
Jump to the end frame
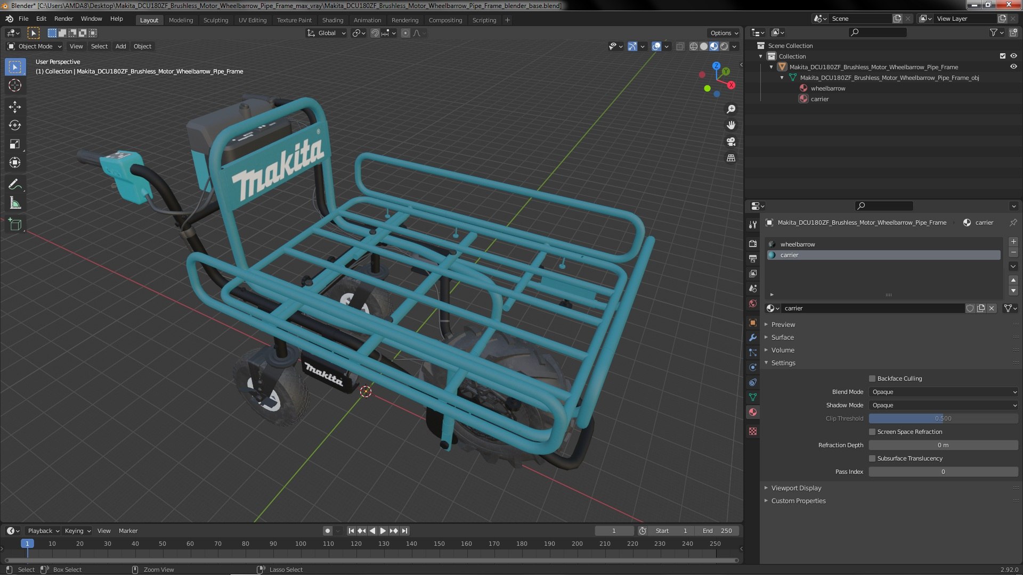[404, 531]
